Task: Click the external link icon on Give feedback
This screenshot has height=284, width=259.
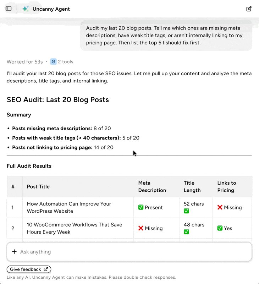Action: 46,269
